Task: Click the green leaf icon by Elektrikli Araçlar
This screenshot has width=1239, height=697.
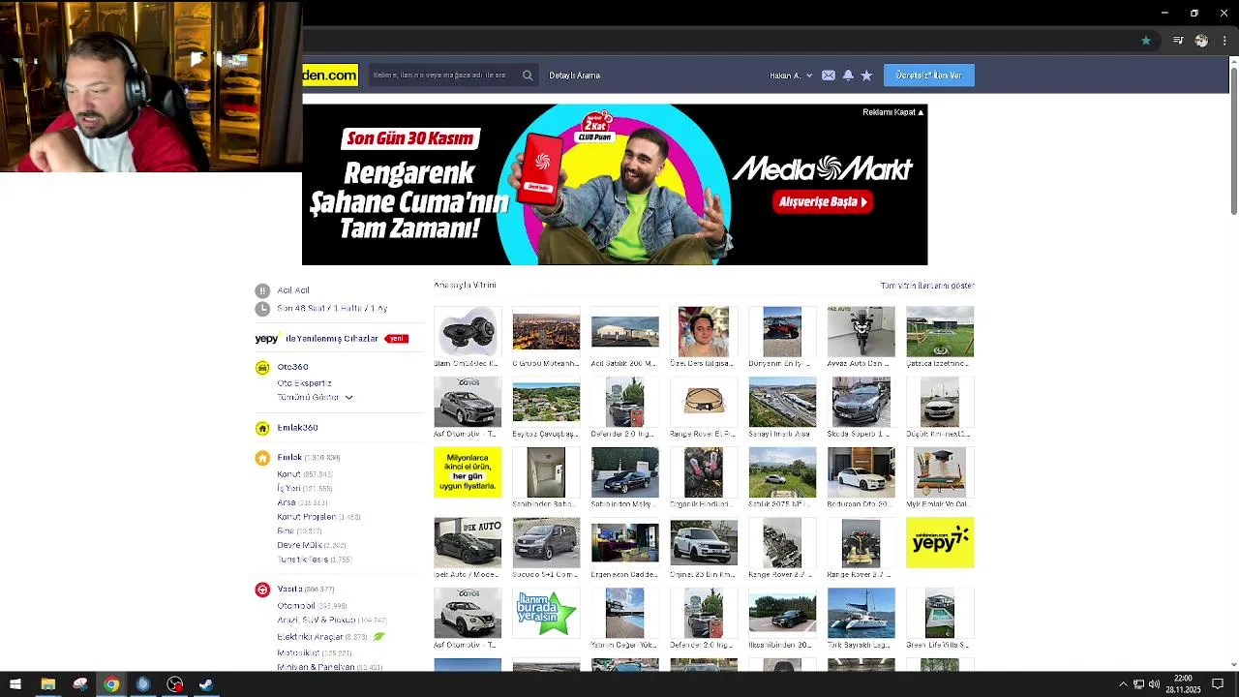Action: tap(379, 637)
